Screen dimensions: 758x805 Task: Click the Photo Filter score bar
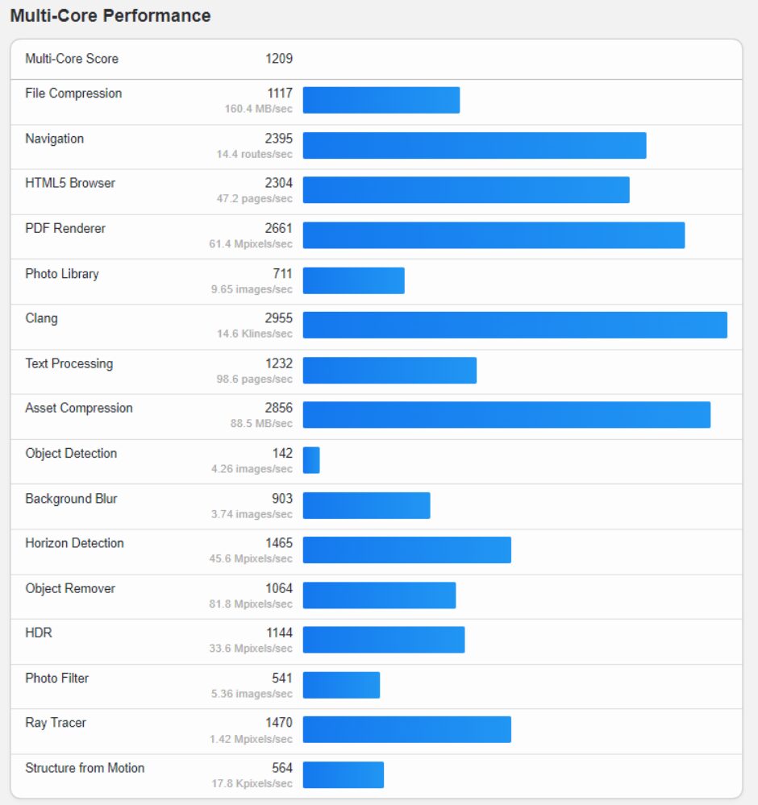tap(341, 685)
